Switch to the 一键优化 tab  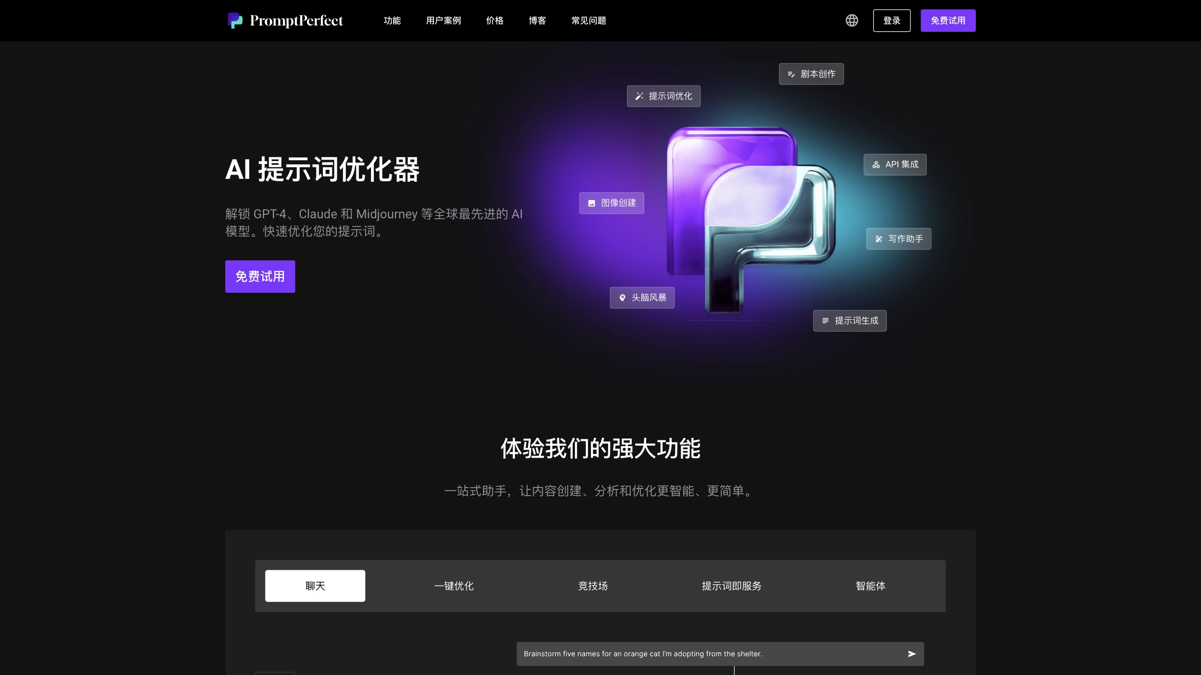(453, 586)
